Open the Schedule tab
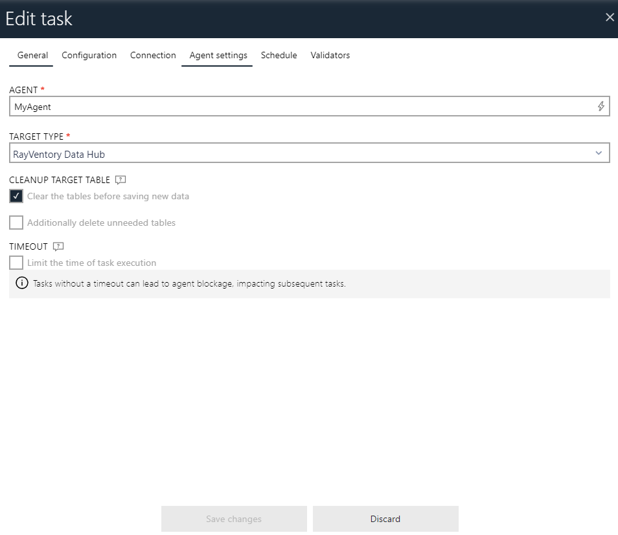This screenshot has height=535, width=618. [279, 55]
